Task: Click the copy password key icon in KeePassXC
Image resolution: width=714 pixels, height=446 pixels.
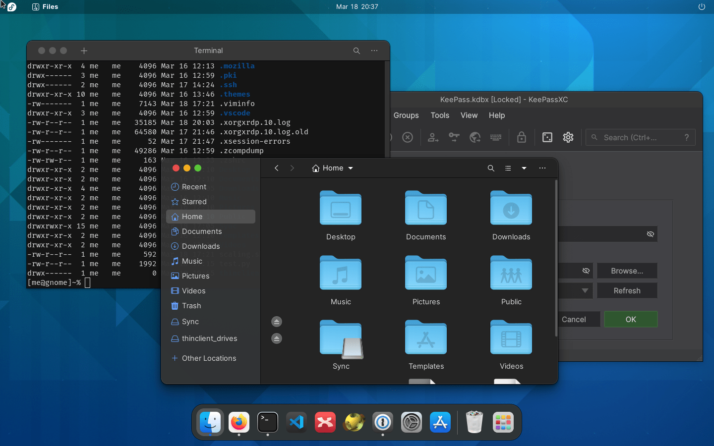Action: click(x=454, y=137)
